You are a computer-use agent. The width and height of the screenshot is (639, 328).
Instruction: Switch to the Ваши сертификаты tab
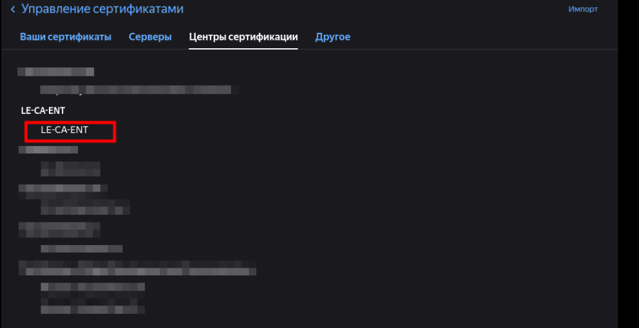pos(66,37)
